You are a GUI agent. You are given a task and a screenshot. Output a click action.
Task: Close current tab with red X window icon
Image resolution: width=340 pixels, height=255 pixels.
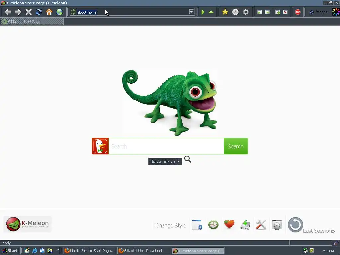pos(285,12)
